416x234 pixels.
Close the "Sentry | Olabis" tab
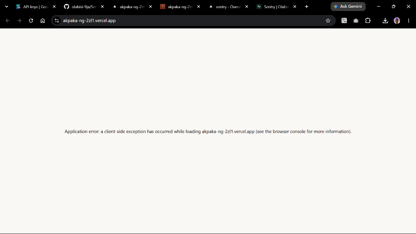(x=295, y=6)
